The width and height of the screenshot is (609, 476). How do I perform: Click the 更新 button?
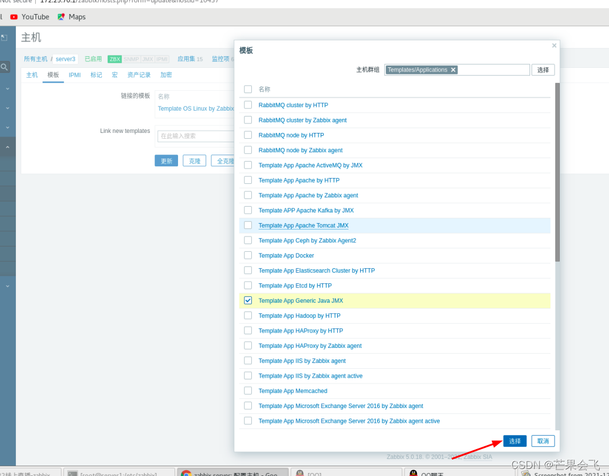click(x=166, y=161)
